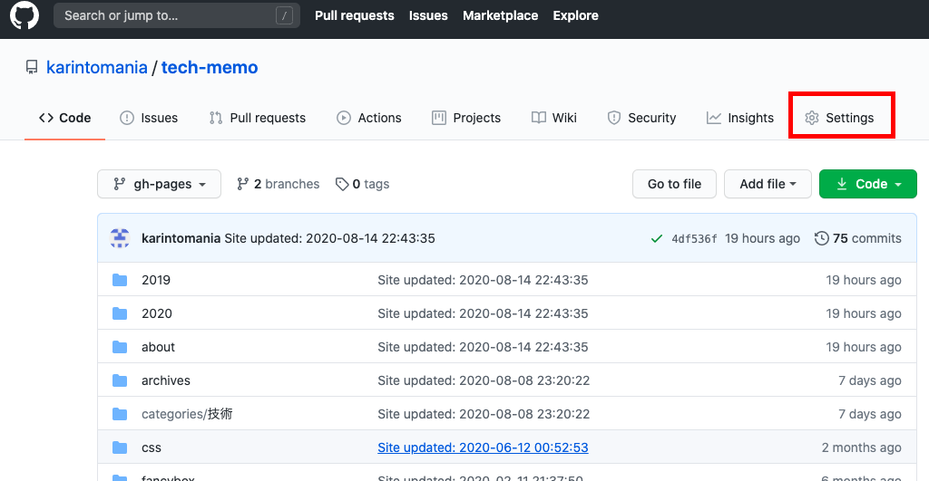
Task: Open the Security tab
Action: tap(641, 118)
